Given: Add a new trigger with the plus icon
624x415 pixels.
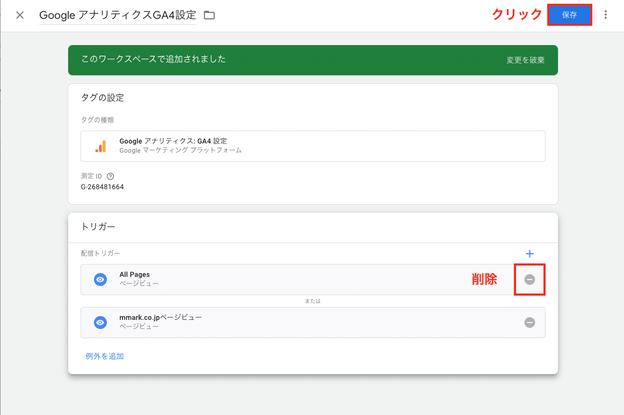Looking at the screenshot, I should coord(529,253).
